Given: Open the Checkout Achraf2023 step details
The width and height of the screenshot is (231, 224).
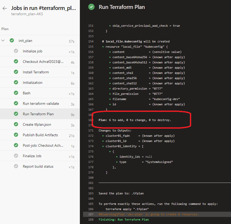Looking at the screenshot, I should (x=39, y=62).
